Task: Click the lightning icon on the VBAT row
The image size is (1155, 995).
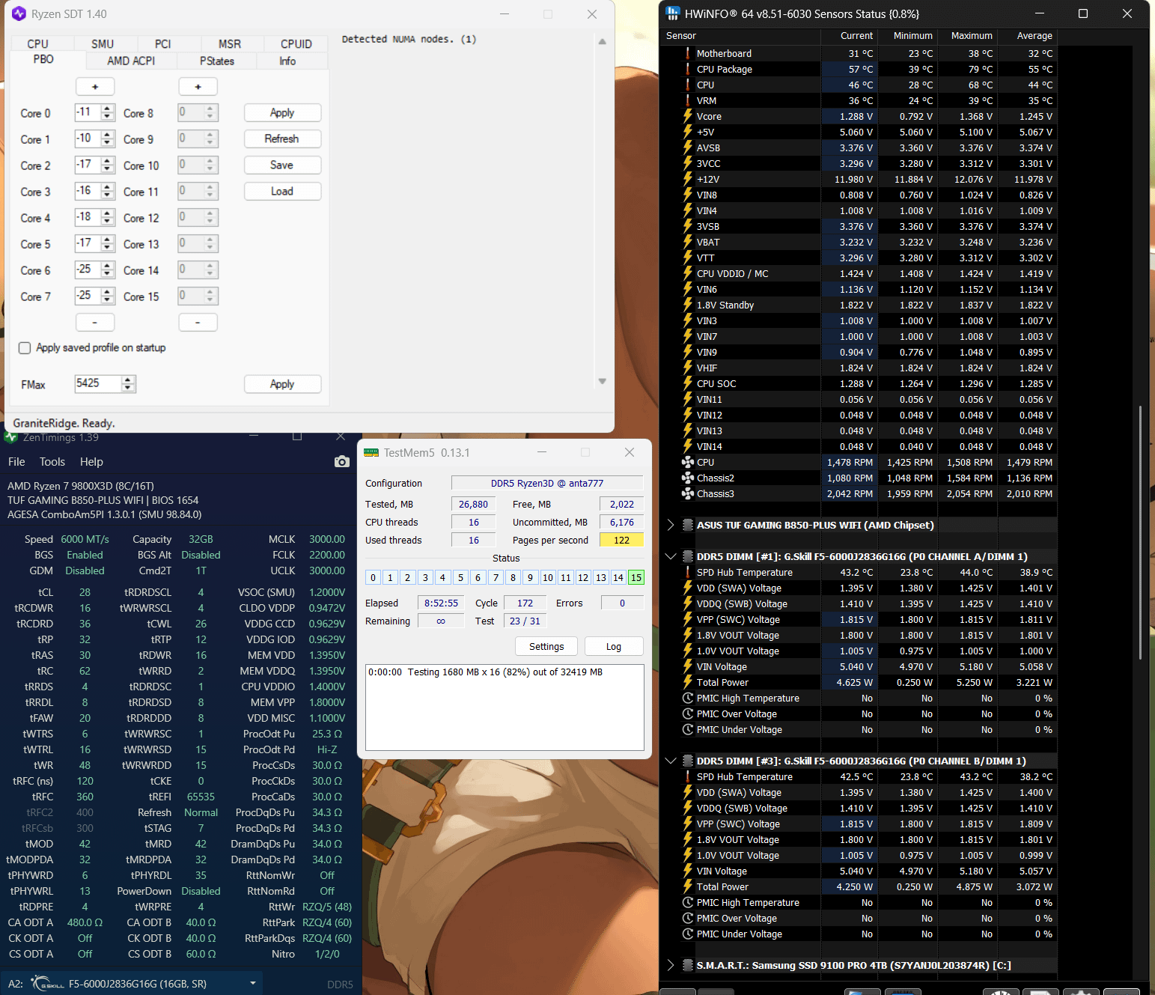Action: coord(688,242)
